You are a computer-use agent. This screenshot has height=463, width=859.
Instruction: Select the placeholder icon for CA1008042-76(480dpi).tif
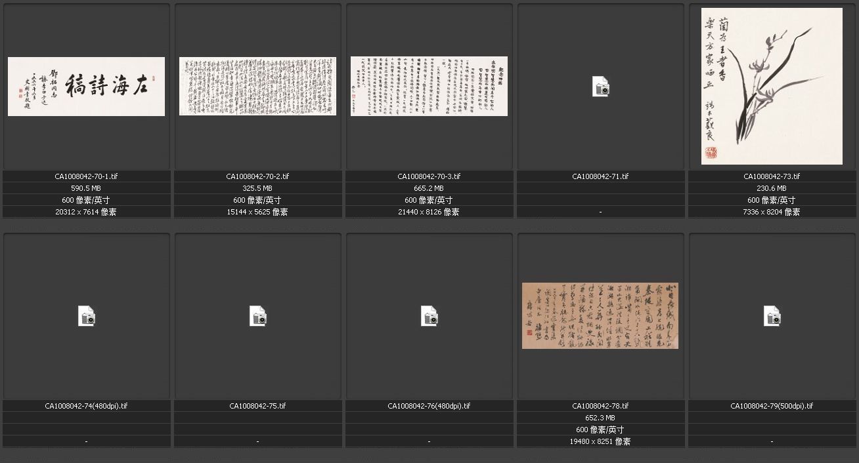coord(429,316)
